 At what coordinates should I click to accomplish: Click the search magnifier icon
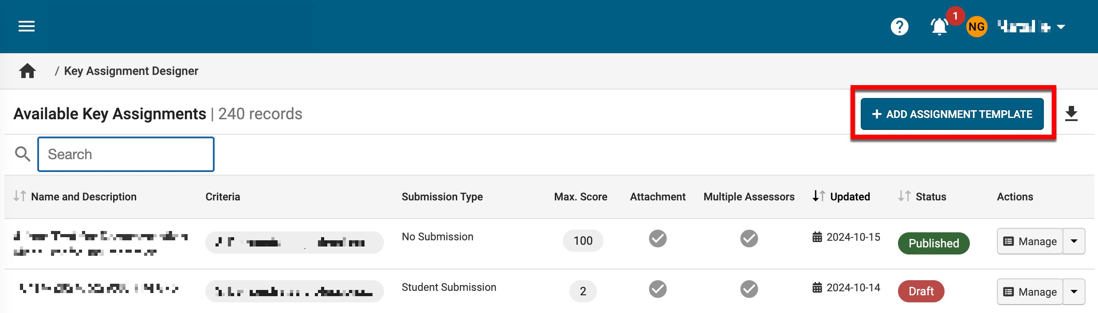(x=23, y=154)
